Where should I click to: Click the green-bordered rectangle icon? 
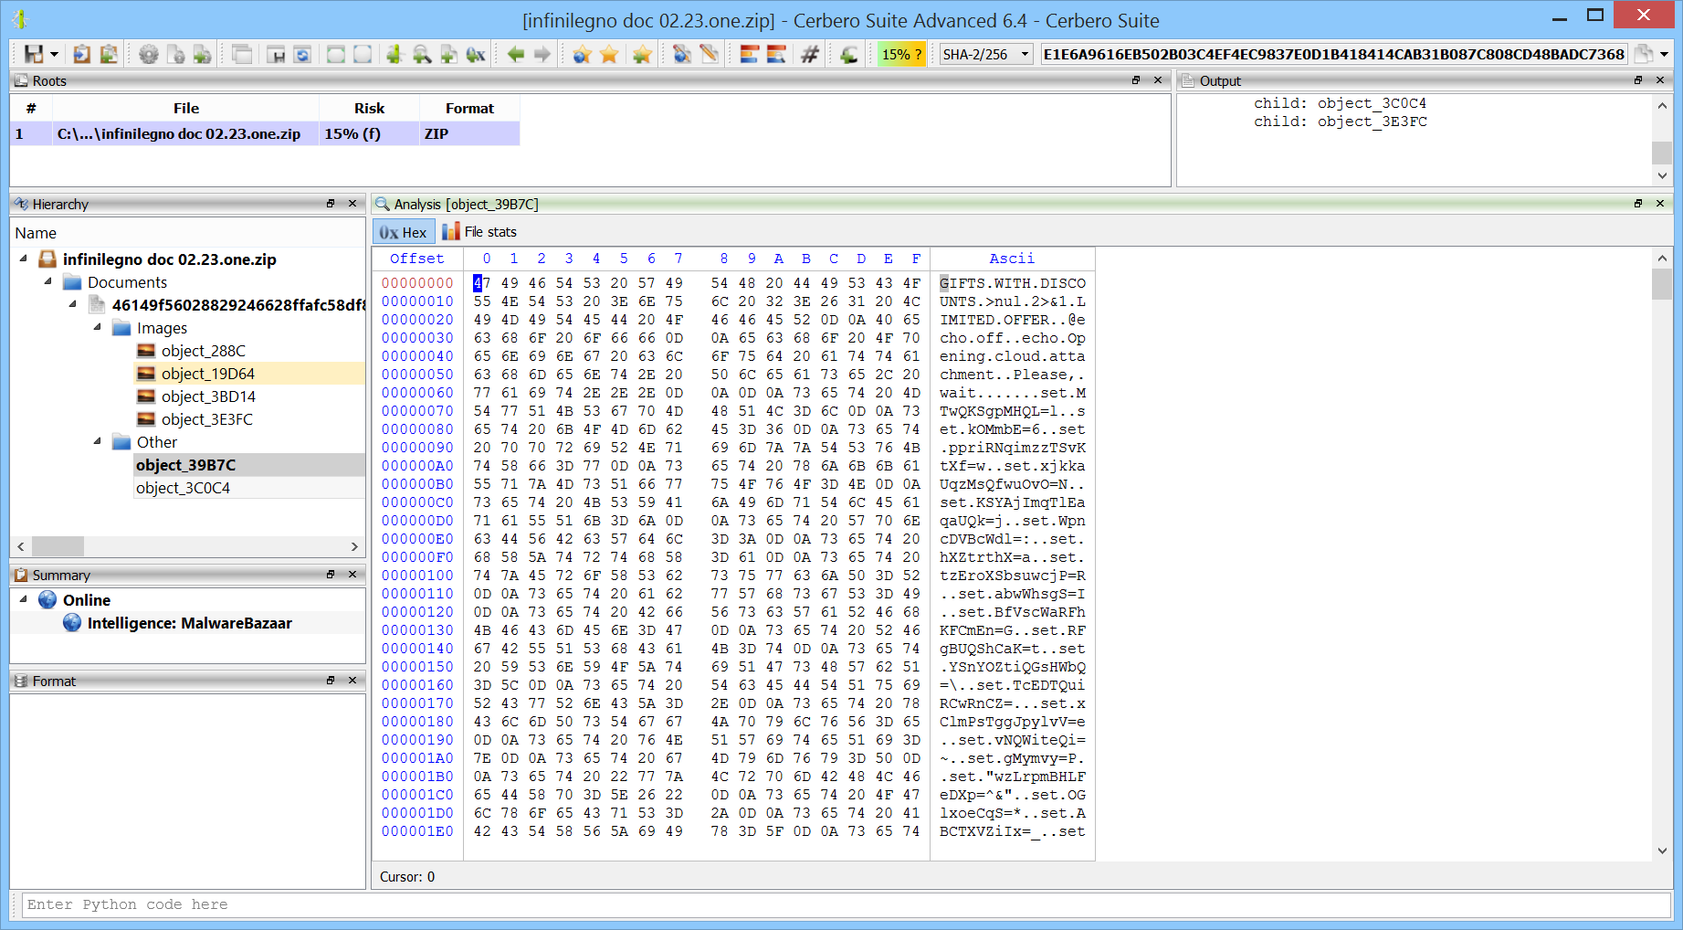click(x=336, y=55)
